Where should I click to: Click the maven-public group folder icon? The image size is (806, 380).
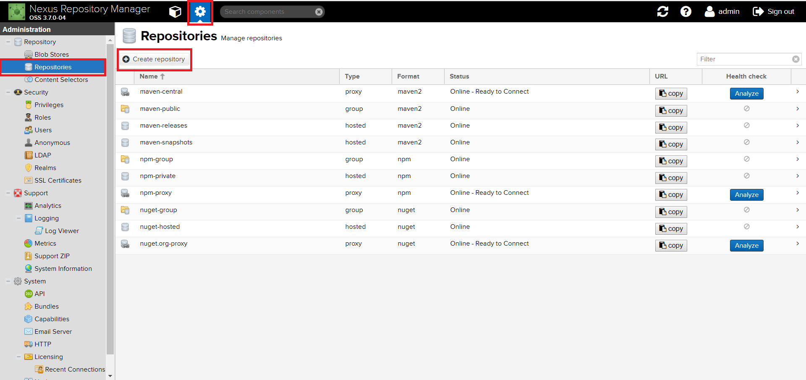(125, 109)
